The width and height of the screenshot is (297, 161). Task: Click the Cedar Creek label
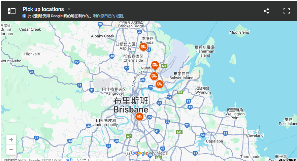tap(30, 29)
